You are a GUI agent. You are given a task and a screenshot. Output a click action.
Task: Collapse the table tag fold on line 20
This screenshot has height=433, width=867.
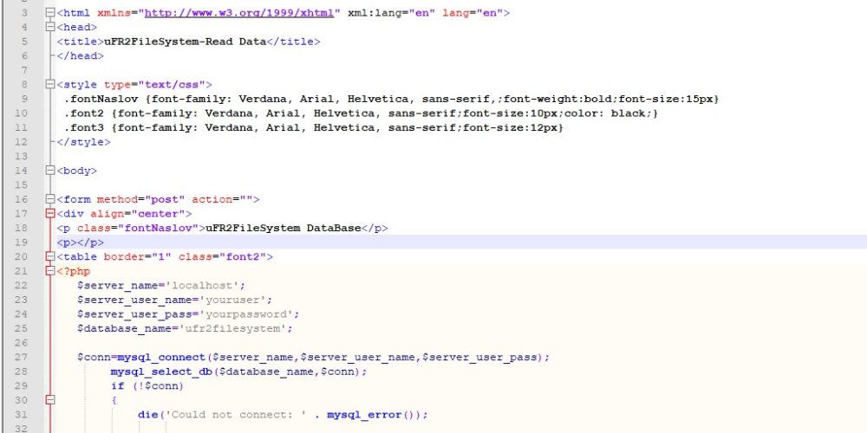(50, 257)
